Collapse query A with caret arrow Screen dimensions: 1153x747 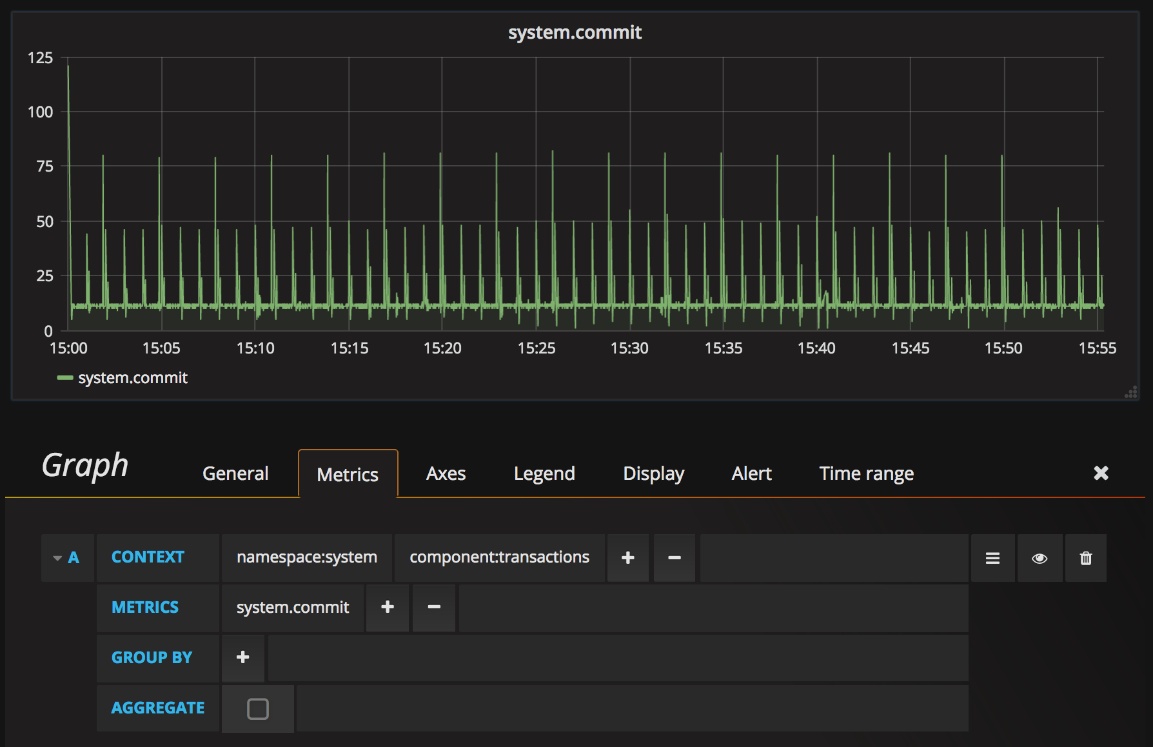pos(57,558)
